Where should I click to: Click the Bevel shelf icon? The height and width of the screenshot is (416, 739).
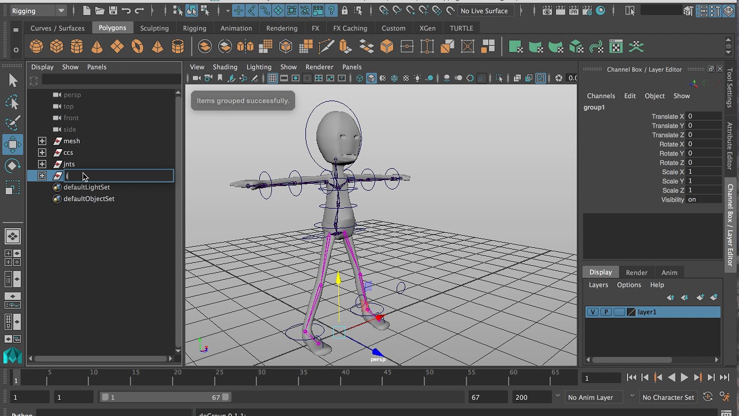387,47
